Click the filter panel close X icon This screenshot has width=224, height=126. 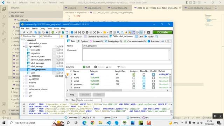pos(67,100)
